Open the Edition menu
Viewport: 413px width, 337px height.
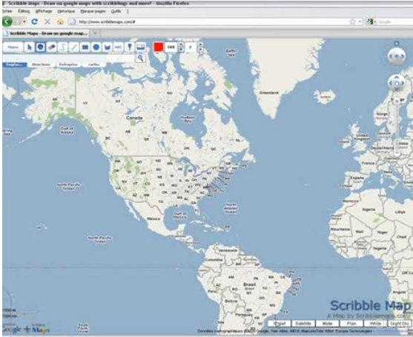24,11
